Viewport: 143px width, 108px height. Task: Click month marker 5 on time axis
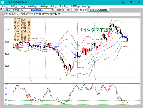pos(95,79)
